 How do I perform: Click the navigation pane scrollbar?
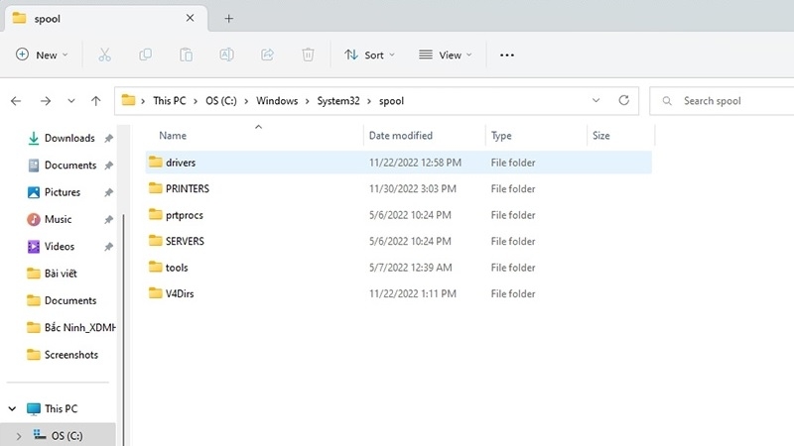[123, 329]
